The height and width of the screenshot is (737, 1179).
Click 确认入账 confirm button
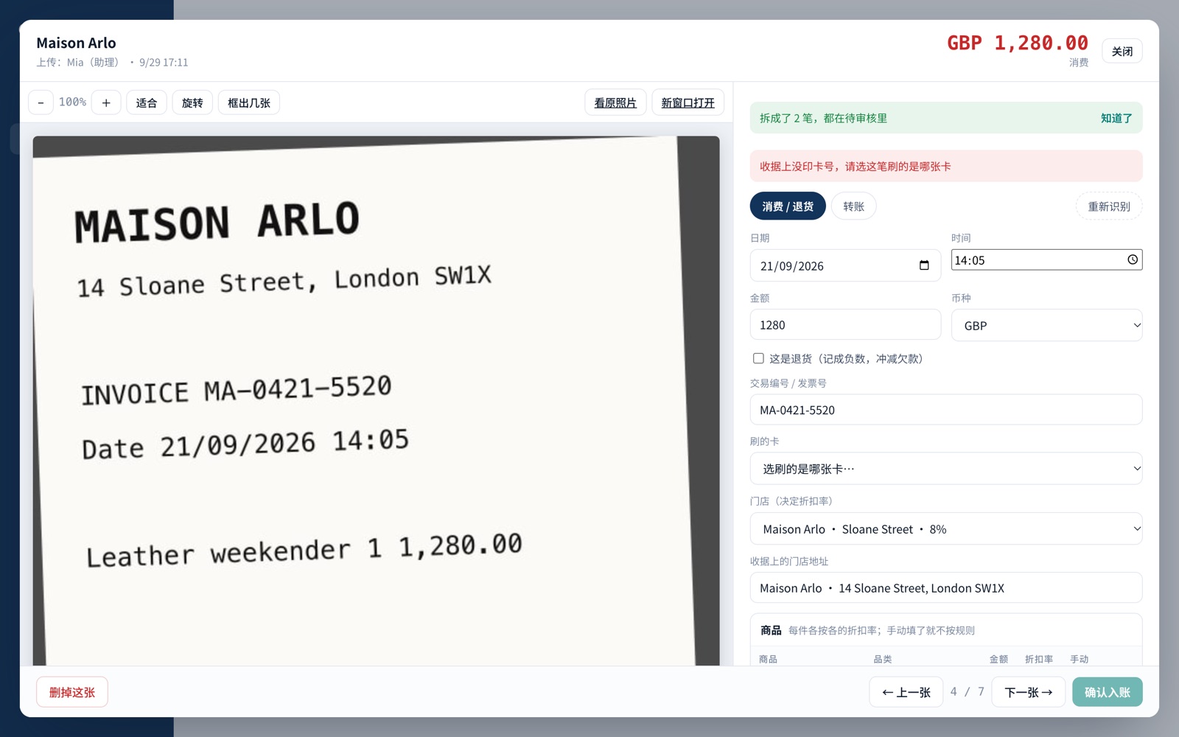(x=1107, y=692)
